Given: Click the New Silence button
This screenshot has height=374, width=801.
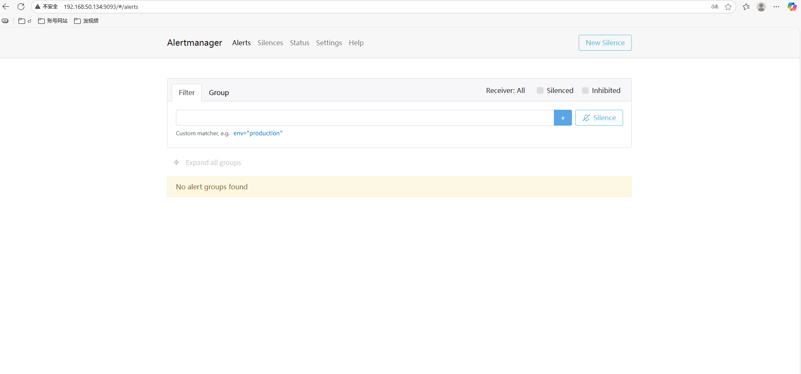Looking at the screenshot, I should pos(605,43).
